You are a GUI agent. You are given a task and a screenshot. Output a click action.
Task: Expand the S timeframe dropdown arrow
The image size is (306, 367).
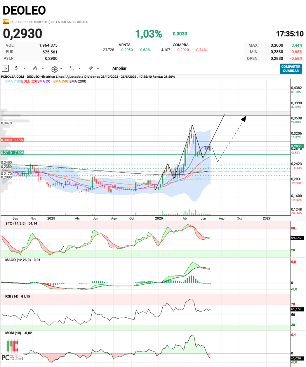pyautogui.click(x=24, y=69)
